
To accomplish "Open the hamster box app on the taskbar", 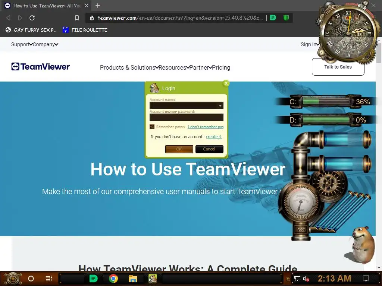I will pos(153,279).
